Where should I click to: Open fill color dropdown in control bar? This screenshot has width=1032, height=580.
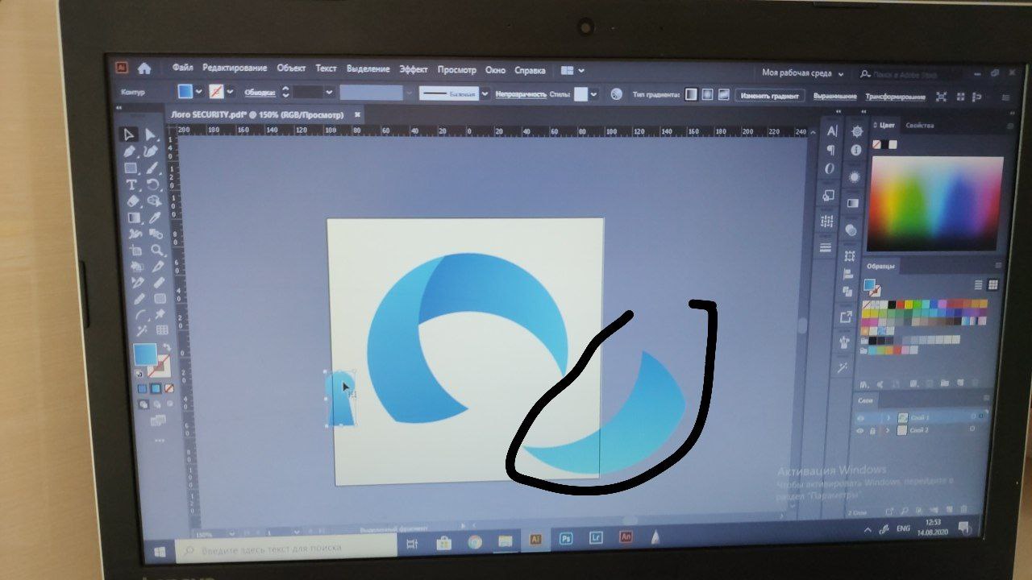[198, 91]
